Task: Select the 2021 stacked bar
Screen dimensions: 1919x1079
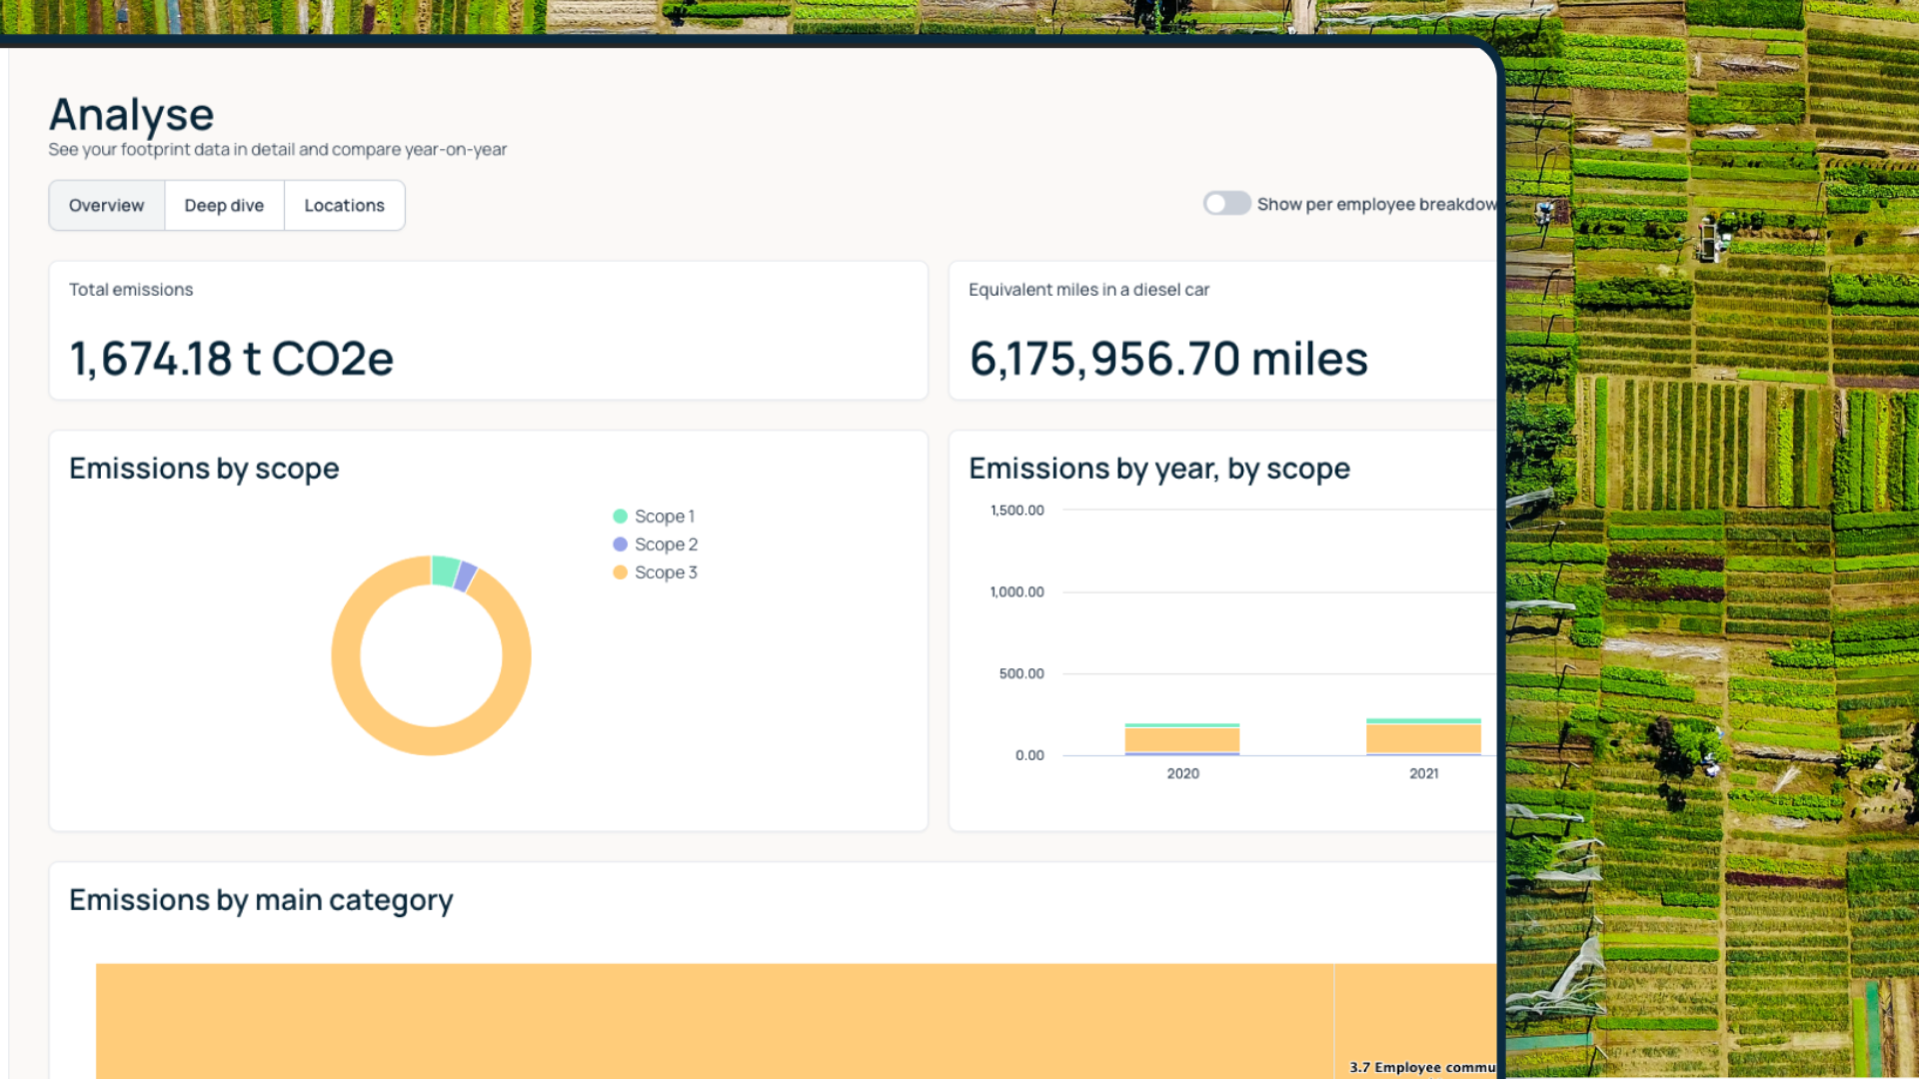Action: 1423,738
